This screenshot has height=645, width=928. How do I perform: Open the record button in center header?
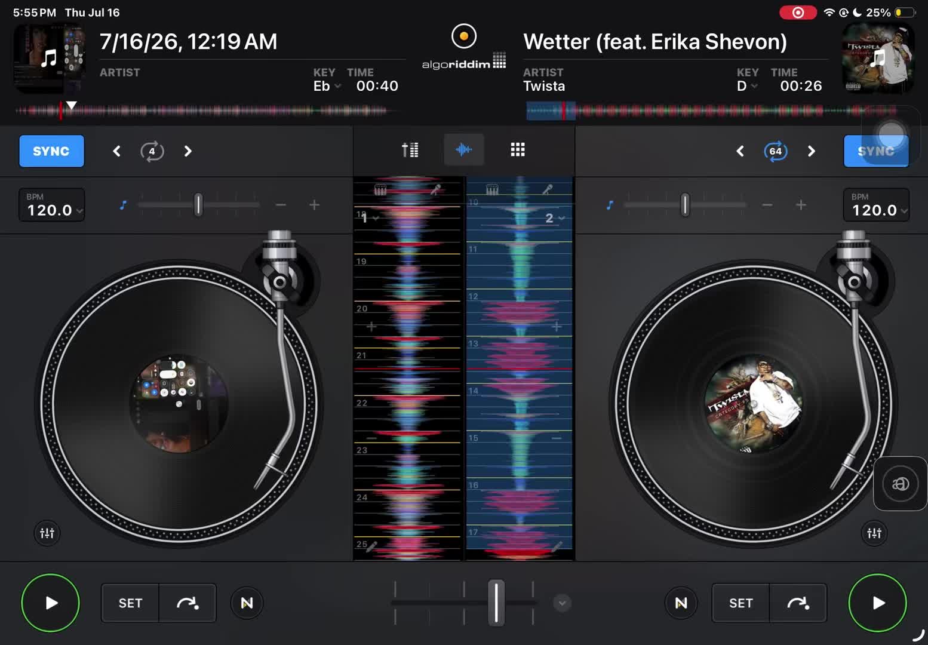[x=464, y=36]
